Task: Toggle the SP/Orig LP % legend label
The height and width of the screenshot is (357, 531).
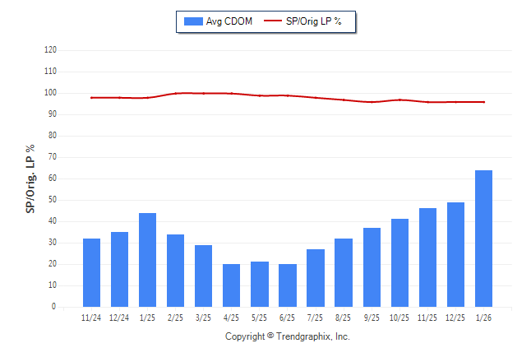Action: tap(316, 21)
